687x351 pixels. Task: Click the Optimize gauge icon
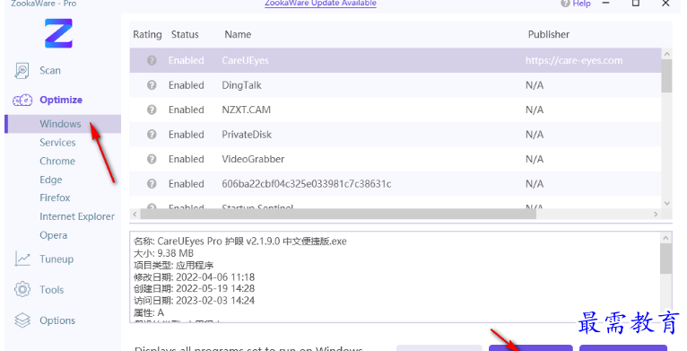click(x=22, y=100)
